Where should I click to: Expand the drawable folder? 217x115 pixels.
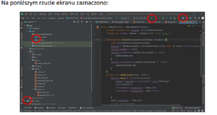tap(30, 55)
